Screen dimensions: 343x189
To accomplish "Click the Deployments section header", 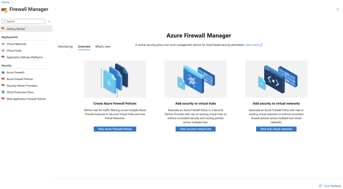I will (10, 37).
